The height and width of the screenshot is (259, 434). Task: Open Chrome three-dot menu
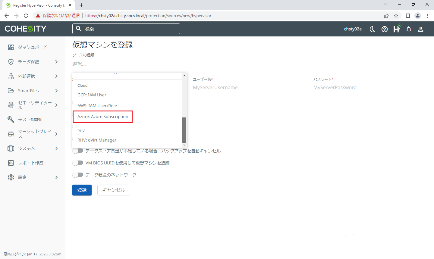coord(427,16)
